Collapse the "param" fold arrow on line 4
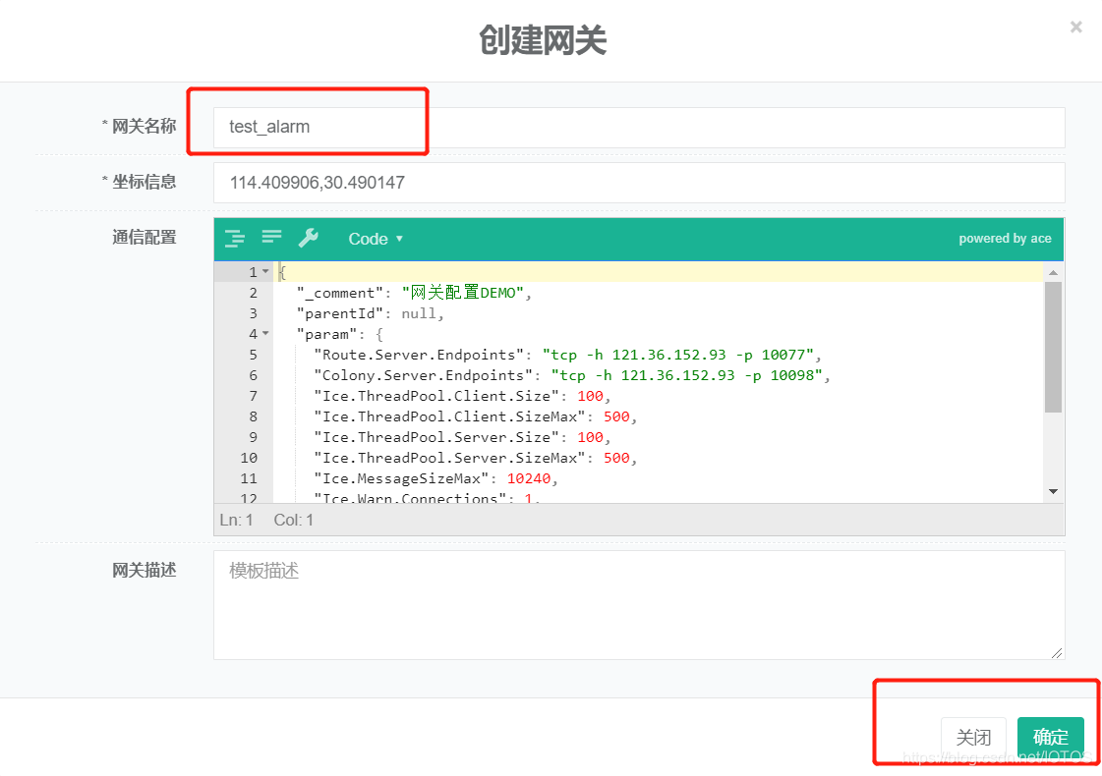 click(265, 333)
